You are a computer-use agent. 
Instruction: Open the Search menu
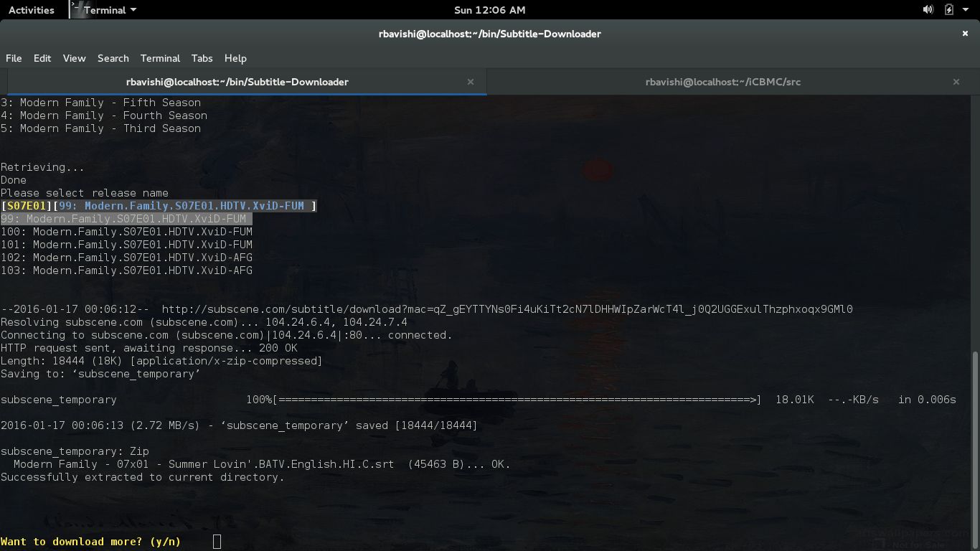[113, 58]
